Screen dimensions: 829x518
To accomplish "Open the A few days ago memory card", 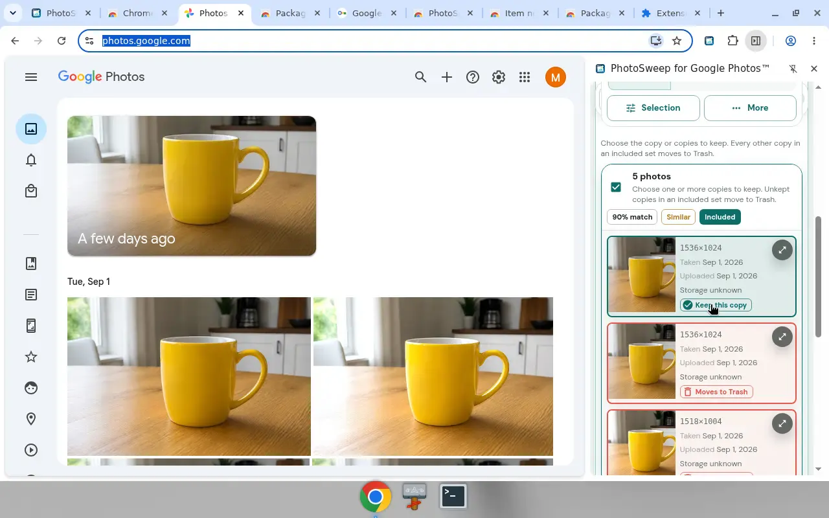I will click(x=192, y=186).
